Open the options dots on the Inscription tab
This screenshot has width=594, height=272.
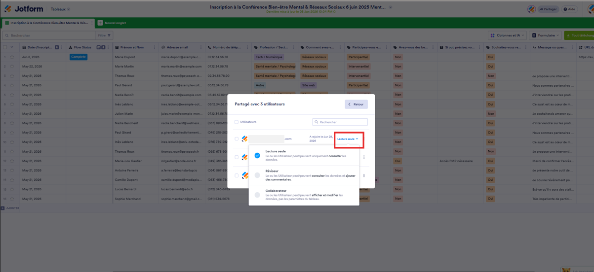click(x=91, y=23)
